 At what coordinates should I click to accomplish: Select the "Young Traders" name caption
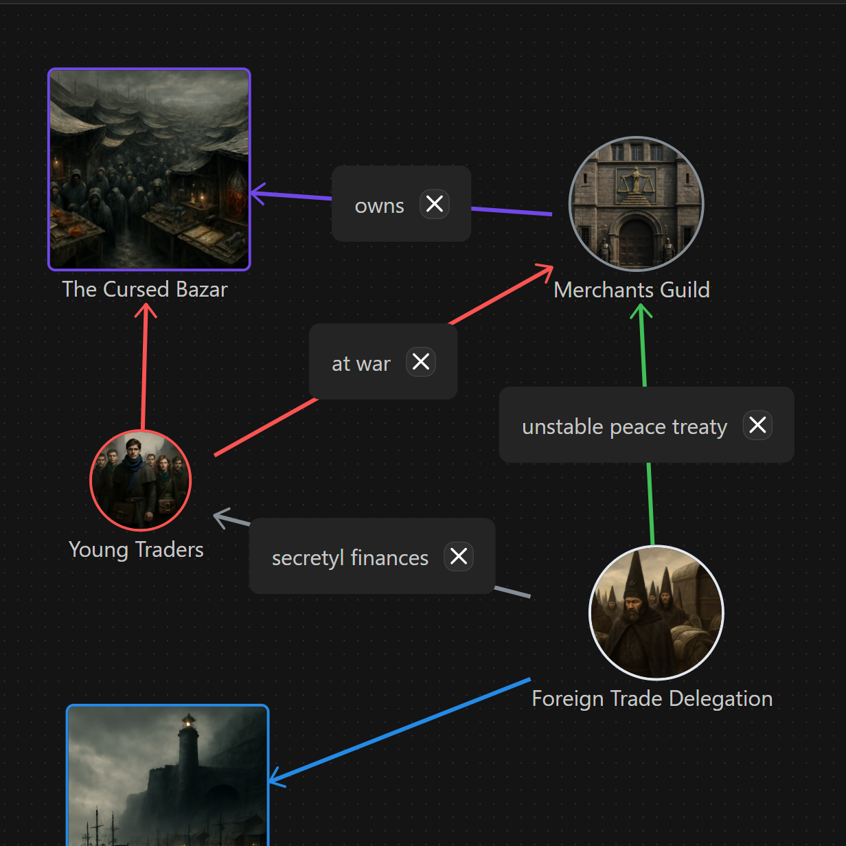[x=136, y=549]
